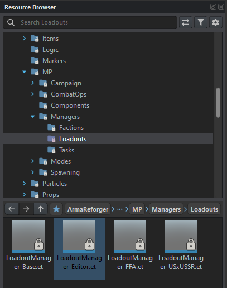Expand the Particles folder
Screen dimensions: 227x288
point(24,184)
